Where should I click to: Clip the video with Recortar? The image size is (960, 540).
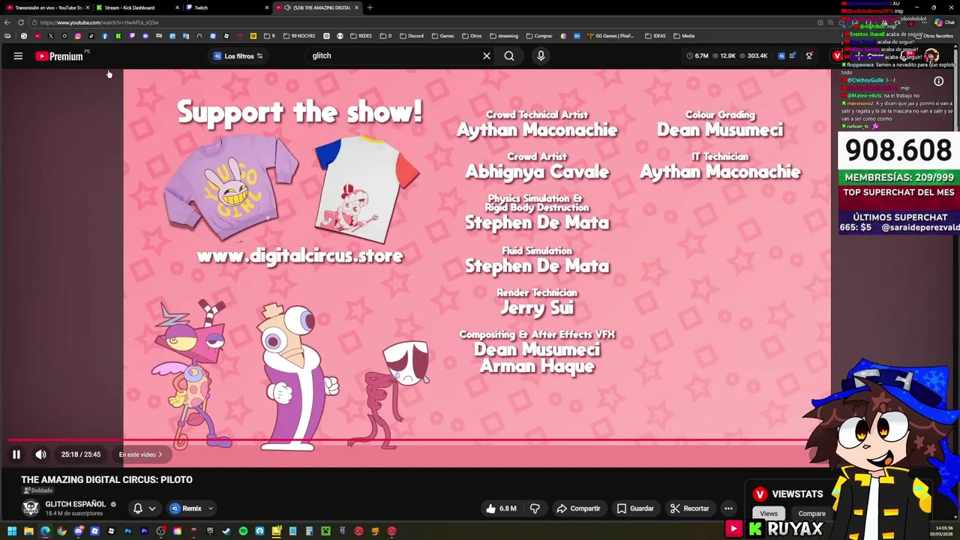pyautogui.click(x=689, y=508)
